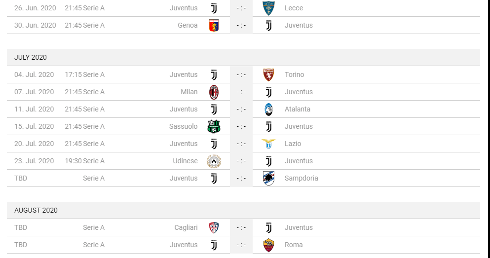Open the Torino team link
The height and width of the screenshot is (258, 490).
pyautogui.click(x=294, y=74)
